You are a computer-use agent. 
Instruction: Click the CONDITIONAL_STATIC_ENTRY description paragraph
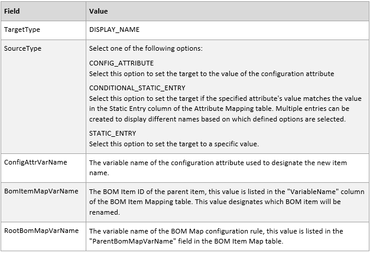pyautogui.click(x=225, y=109)
